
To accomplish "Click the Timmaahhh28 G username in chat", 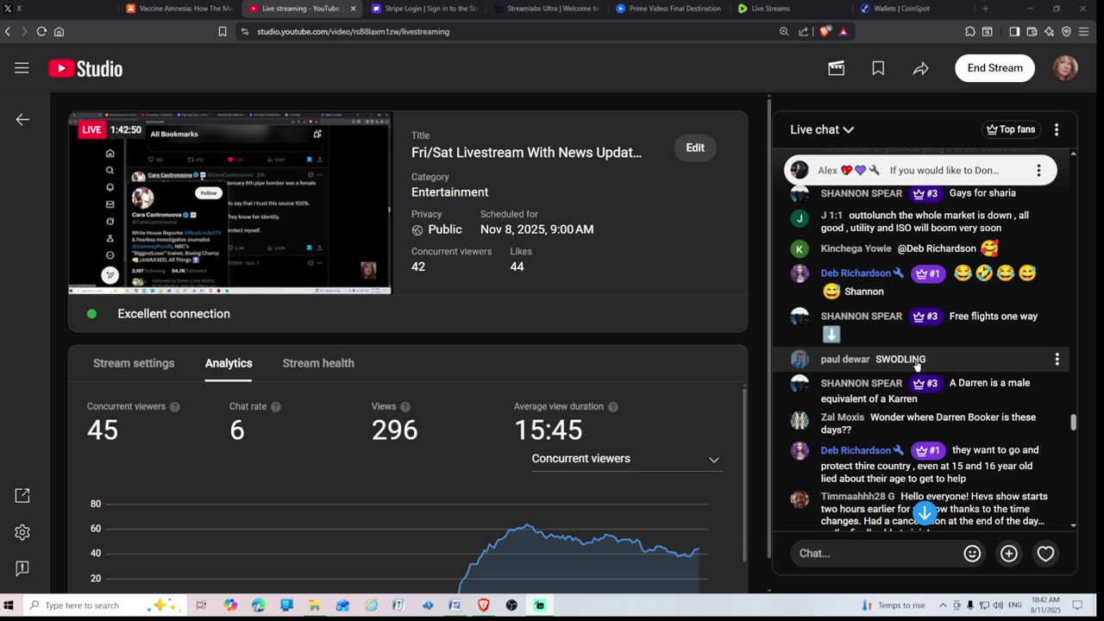I will pos(858,497).
